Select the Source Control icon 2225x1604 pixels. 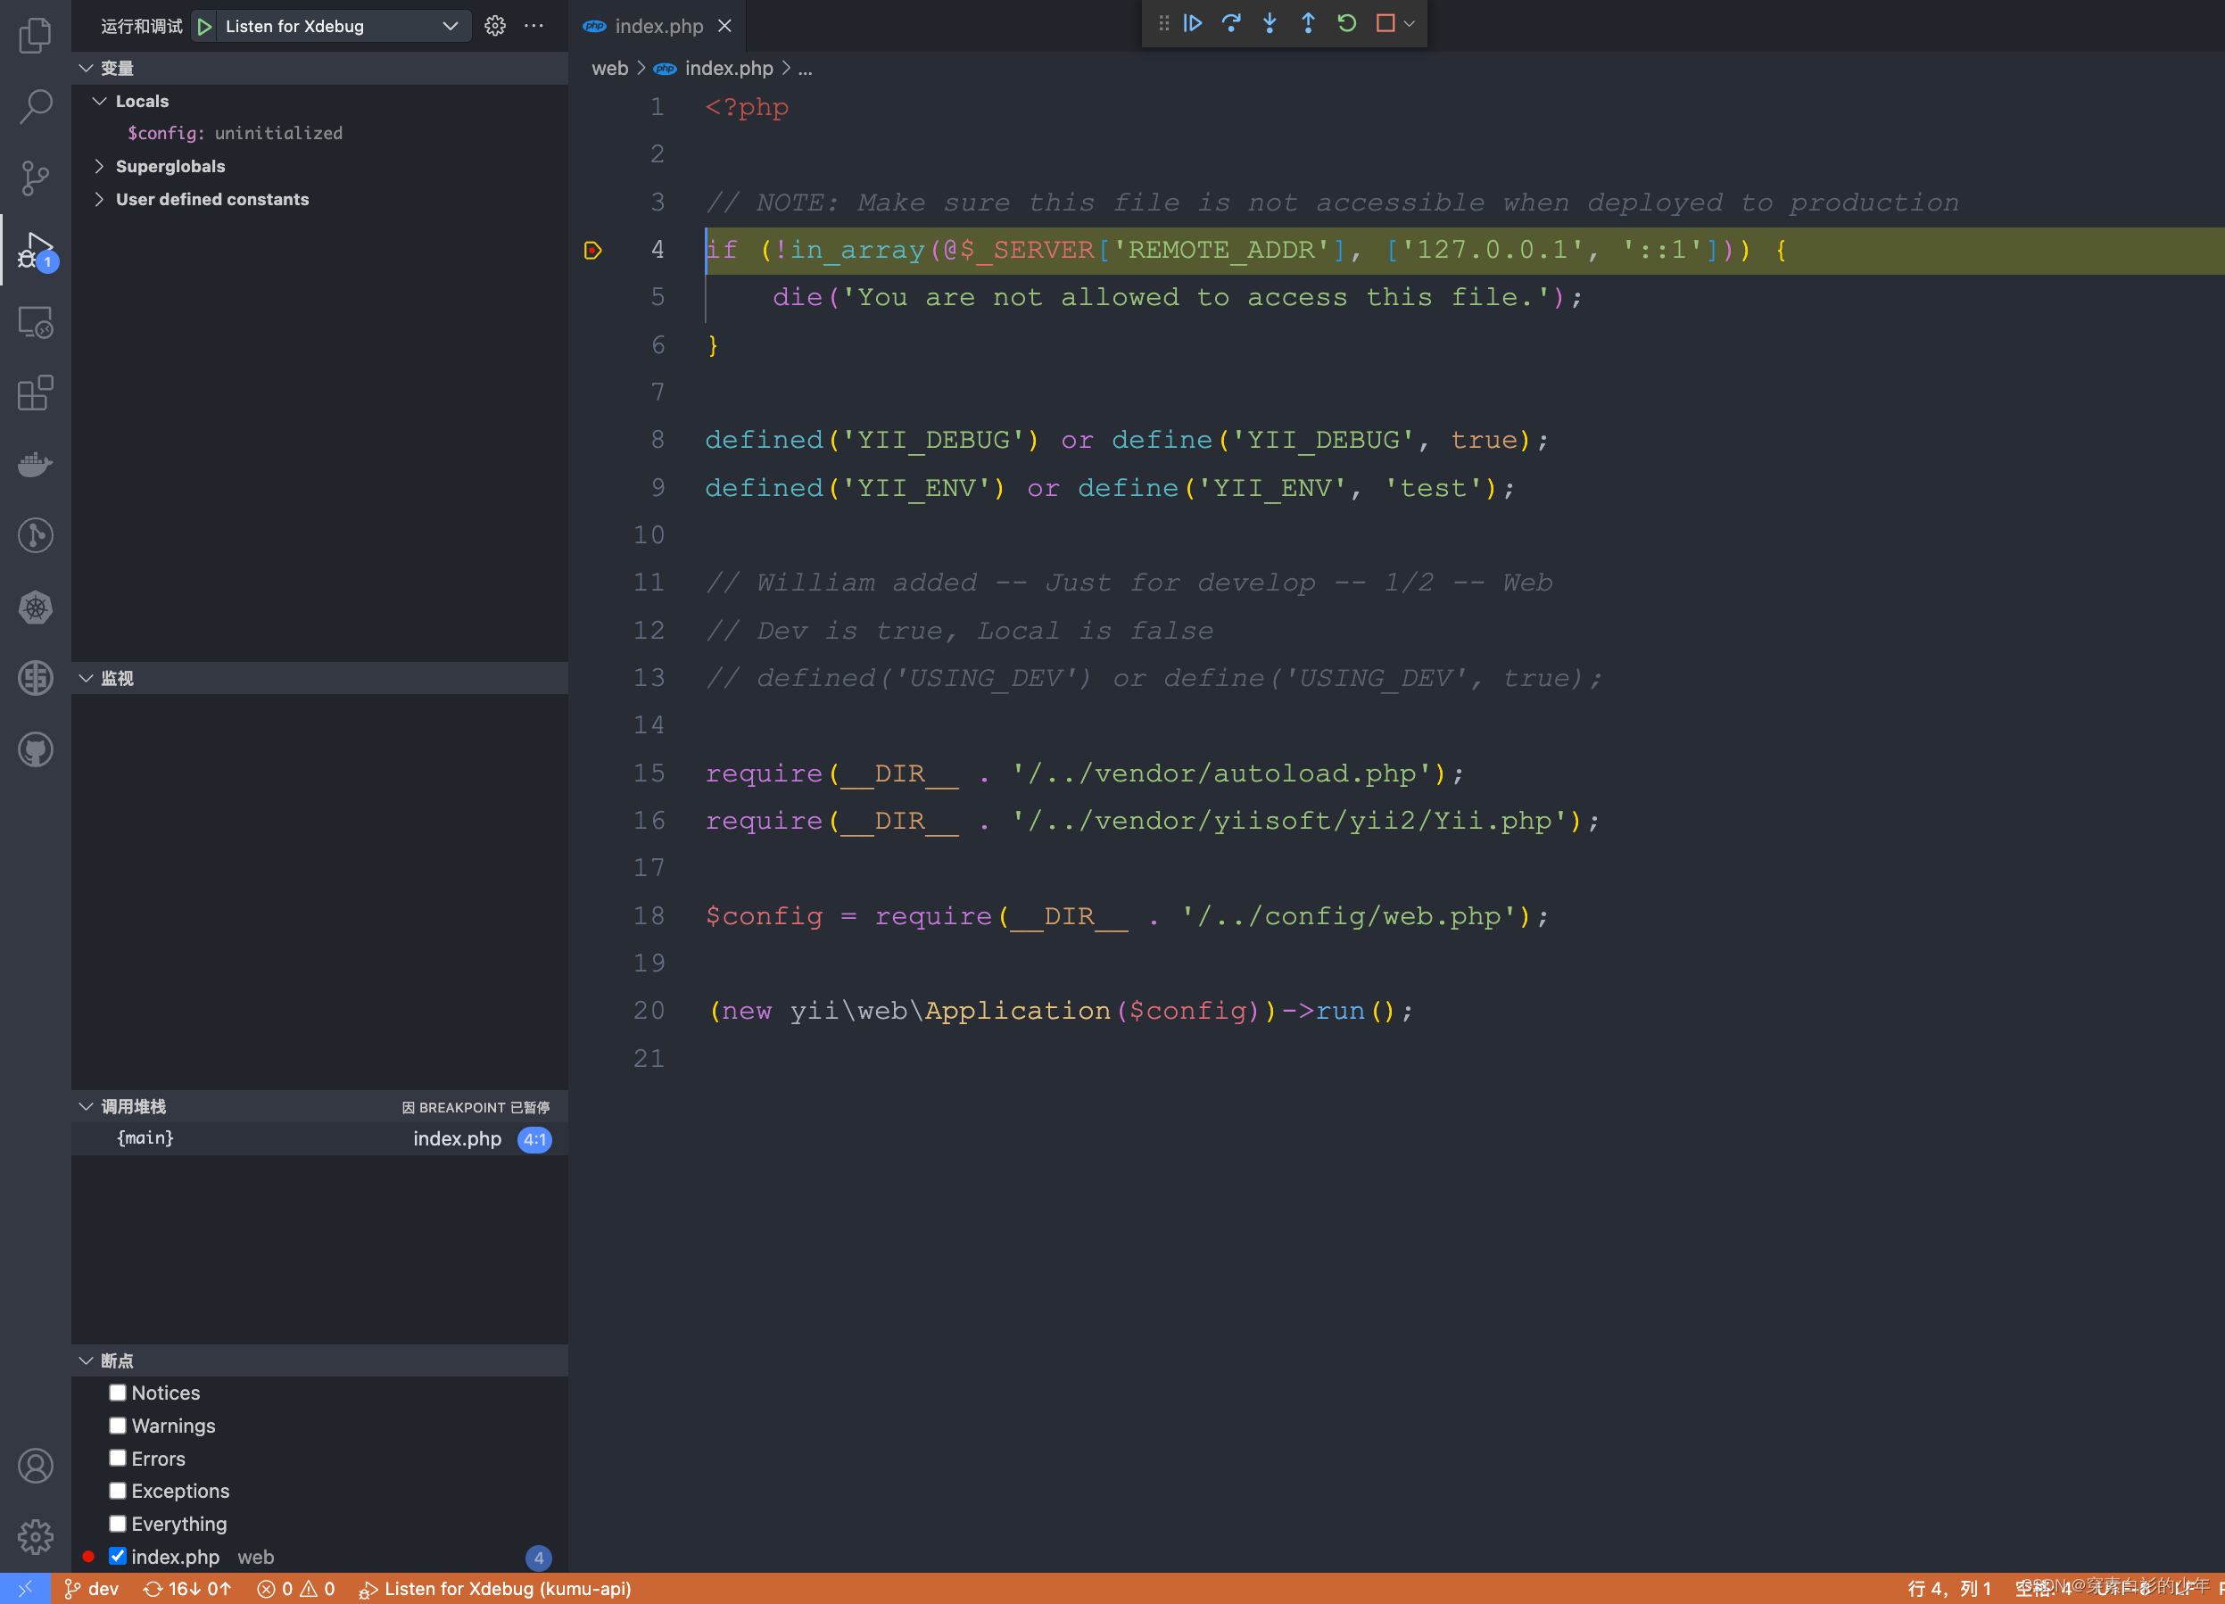pyautogui.click(x=36, y=178)
